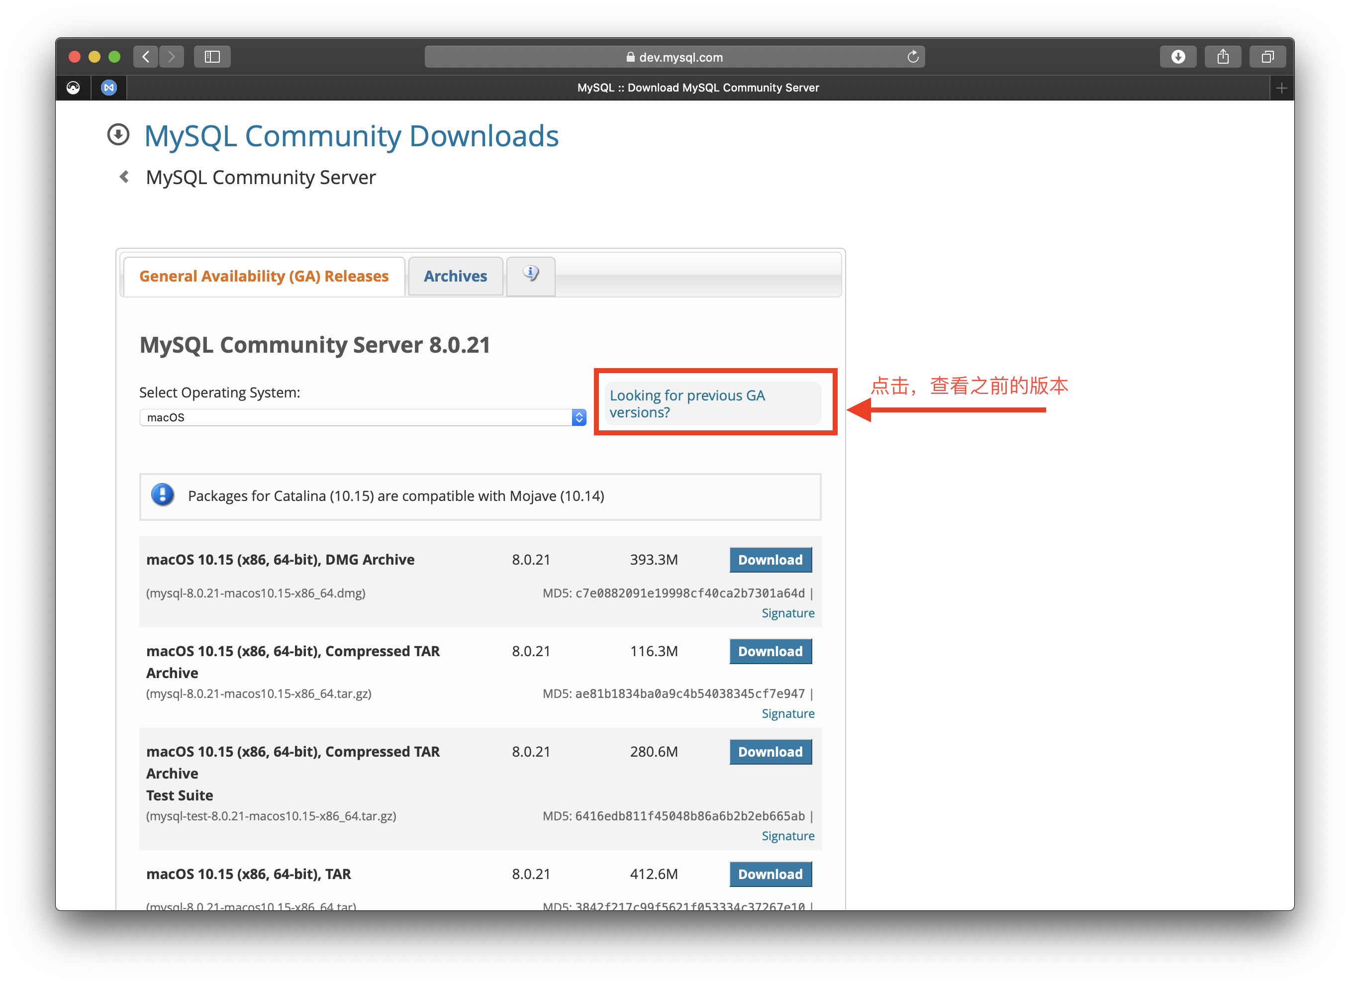Screen dimensions: 1350x984
Task: Click filename mysql-8.0.21-macos10.15-x86_64.tar.gz
Action: point(259,694)
